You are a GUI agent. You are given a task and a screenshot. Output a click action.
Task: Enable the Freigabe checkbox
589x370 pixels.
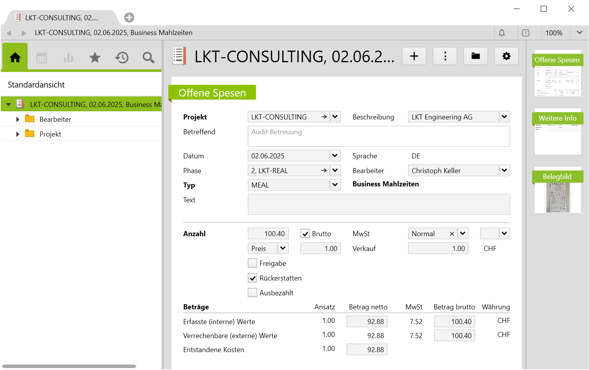(253, 263)
